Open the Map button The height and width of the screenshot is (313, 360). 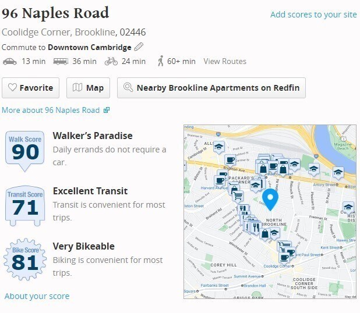(x=88, y=88)
